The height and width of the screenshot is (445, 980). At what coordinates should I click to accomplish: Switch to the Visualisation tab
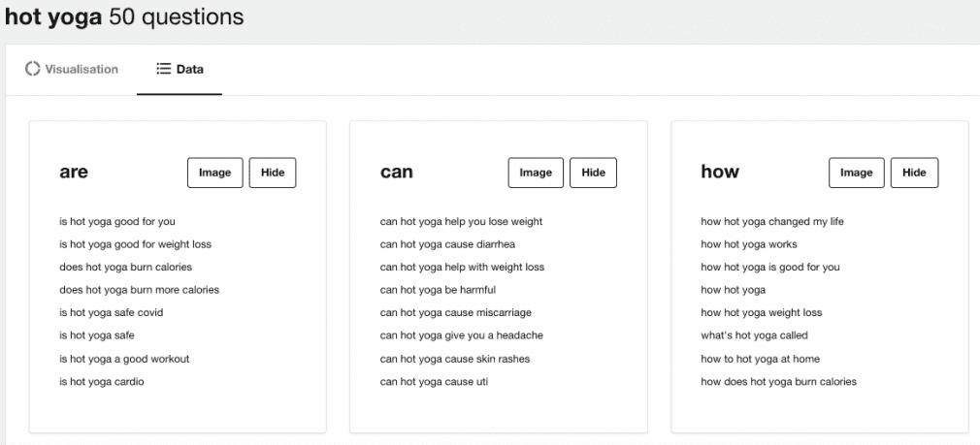coord(71,69)
